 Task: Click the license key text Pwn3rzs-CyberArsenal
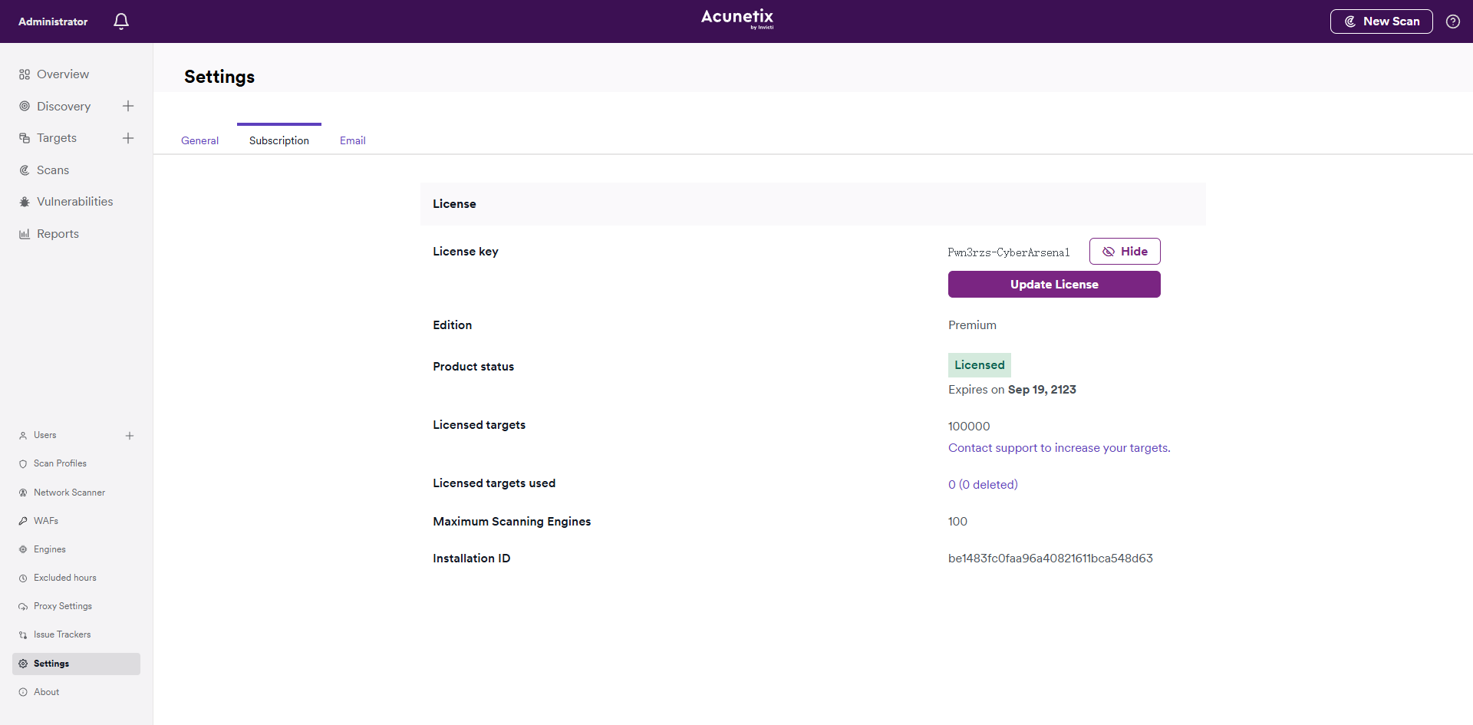[x=1009, y=252]
